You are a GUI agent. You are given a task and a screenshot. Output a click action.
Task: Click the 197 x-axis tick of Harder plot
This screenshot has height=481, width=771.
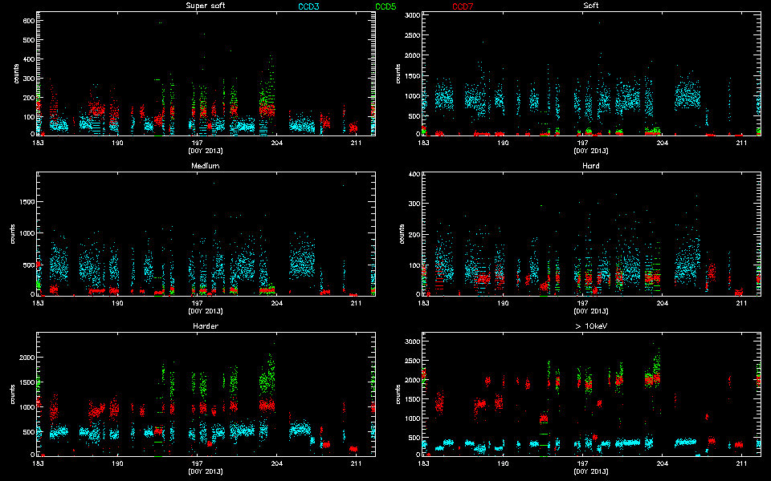pyautogui.click(x=198, y=463)
